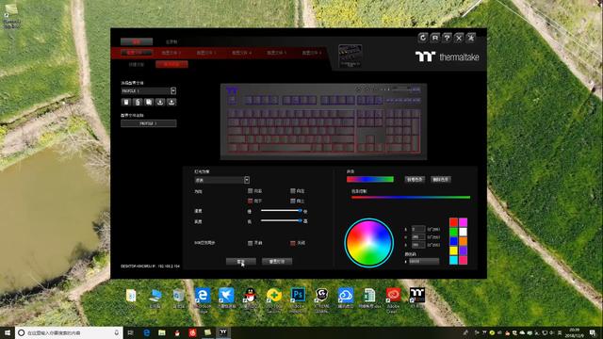This screenshot has width=603, height=339.
Task: Switch to the second profile tab
Action: click(x=171, y=53)
